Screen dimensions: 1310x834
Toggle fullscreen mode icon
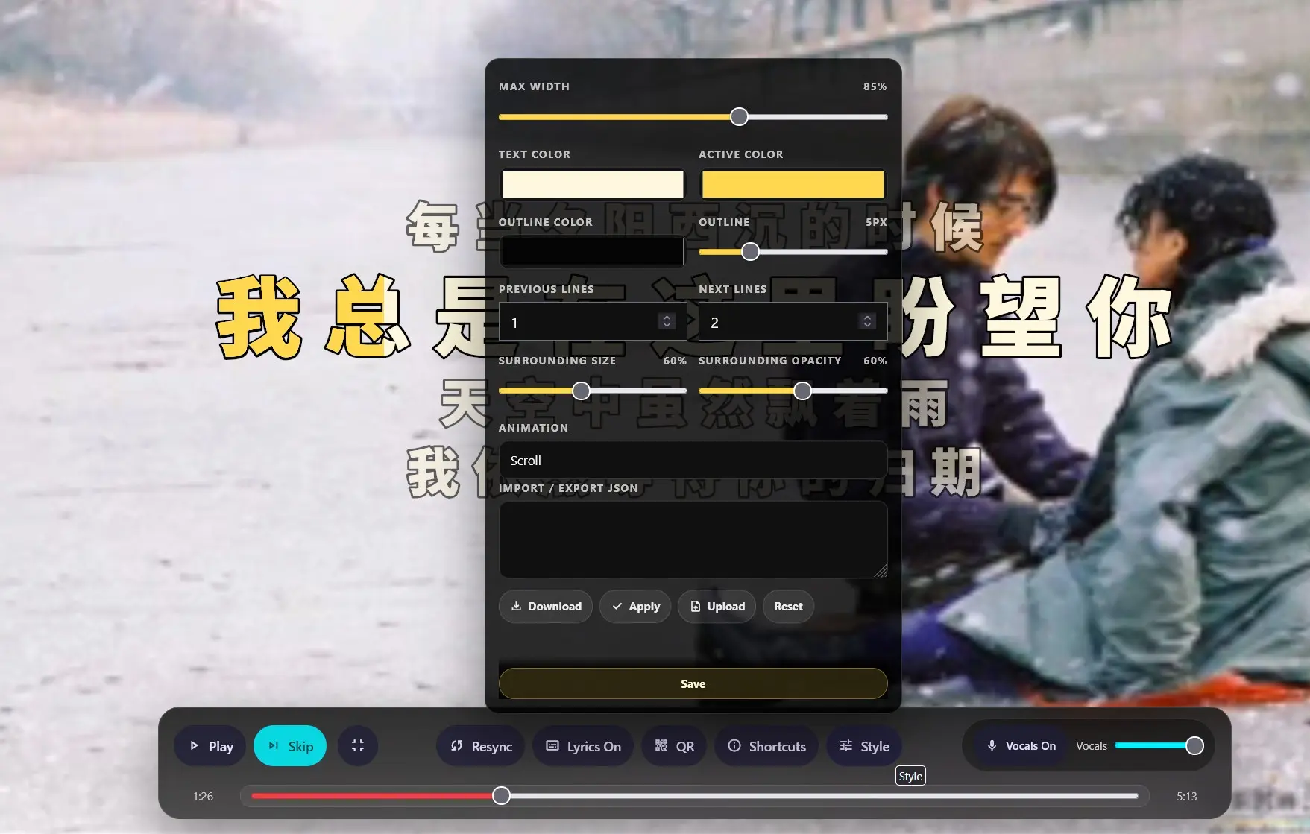point(358,746)
